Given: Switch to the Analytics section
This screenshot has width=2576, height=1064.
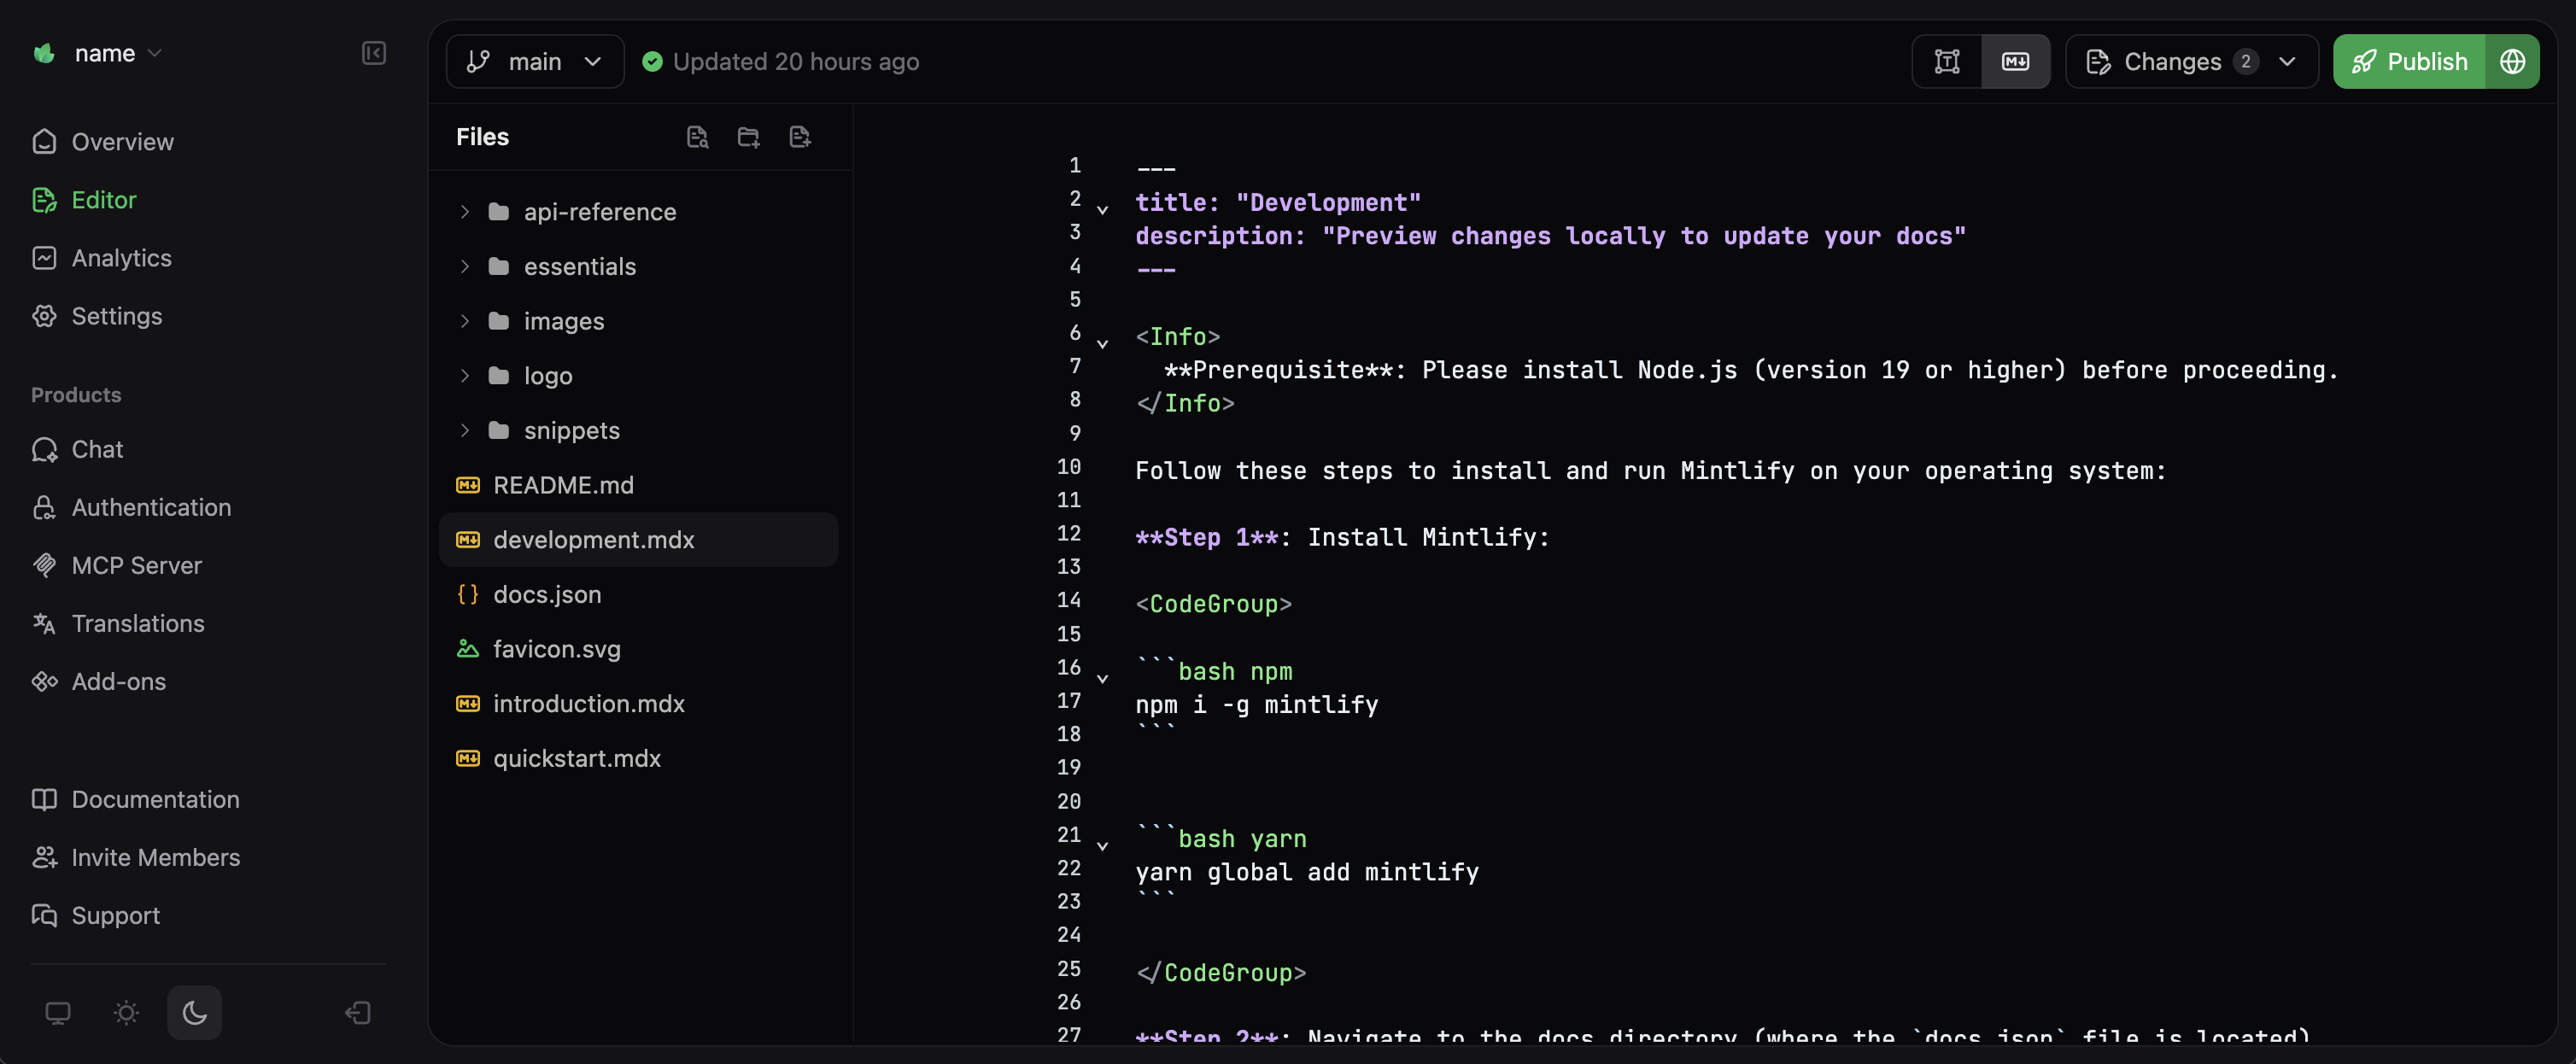Looking at the screenshot, I should tap(121, 257).
